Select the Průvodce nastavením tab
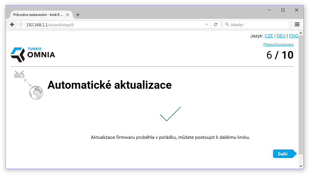This screenshot has width=311, height=176. coord(38,14)
